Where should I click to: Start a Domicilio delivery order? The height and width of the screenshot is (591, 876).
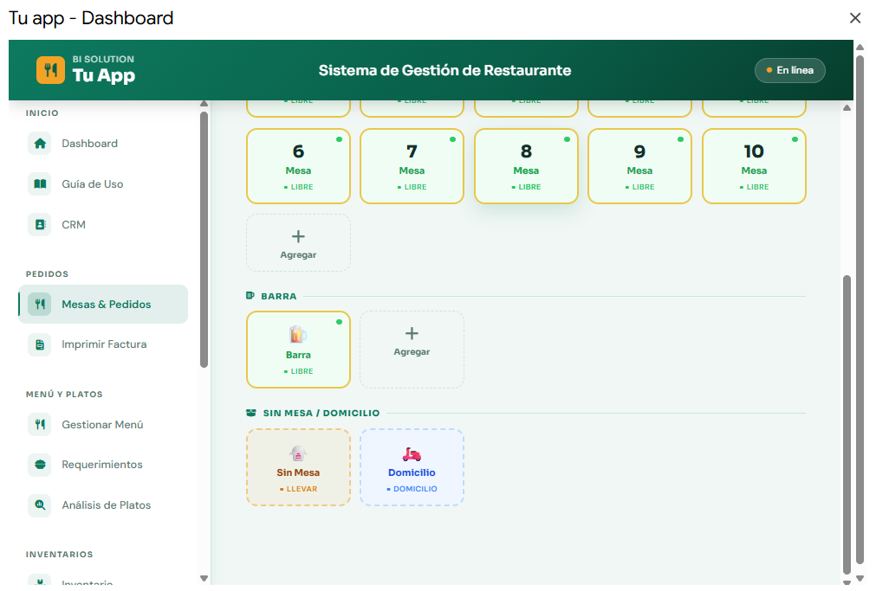(x=412, y=467)
